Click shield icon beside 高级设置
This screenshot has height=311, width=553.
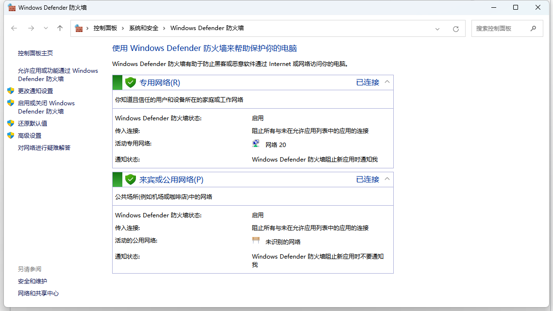tap(11, 135)
